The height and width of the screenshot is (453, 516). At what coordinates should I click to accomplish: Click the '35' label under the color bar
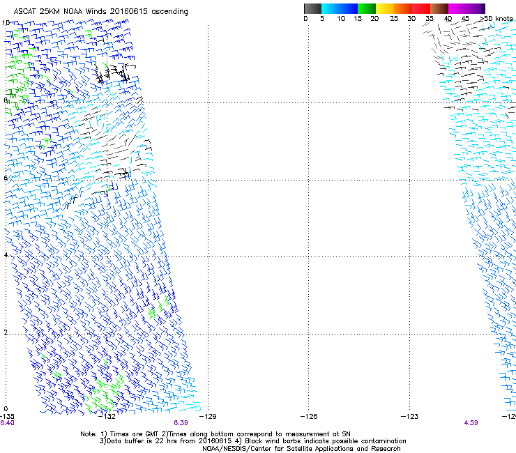click(x=430, y=19)
